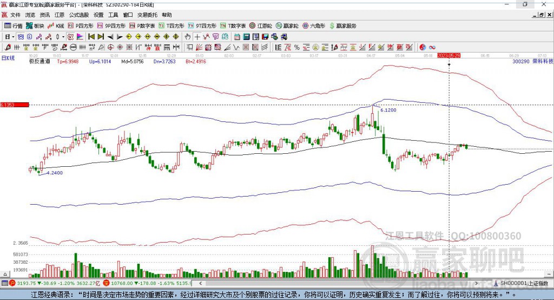Jump to first bar arrow icon
Image resolution: width=554 pixels, height=300 pixels.
point(91,36)
